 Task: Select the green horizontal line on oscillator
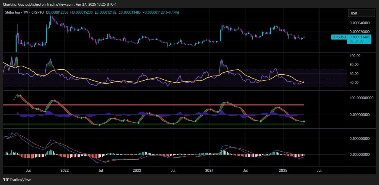click(148, 124)
